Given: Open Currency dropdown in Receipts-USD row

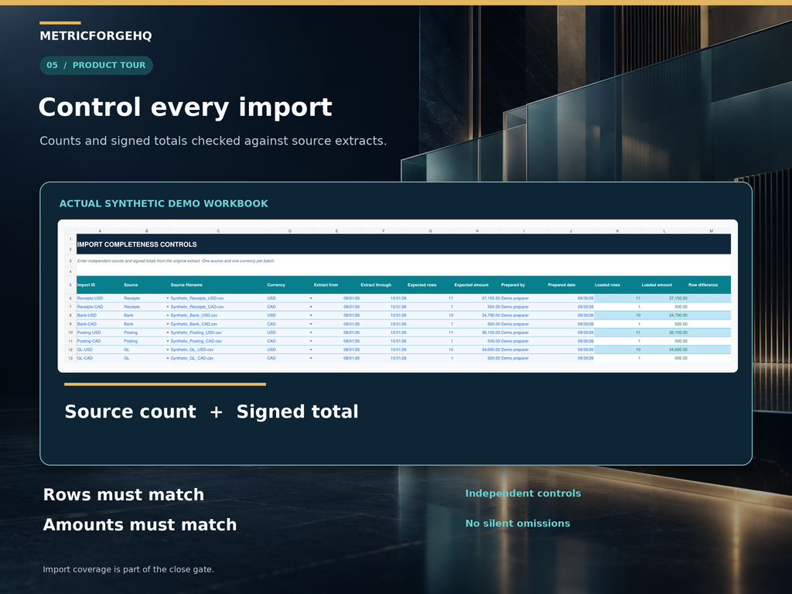Looking at the screenshot, I should [311, 299].
